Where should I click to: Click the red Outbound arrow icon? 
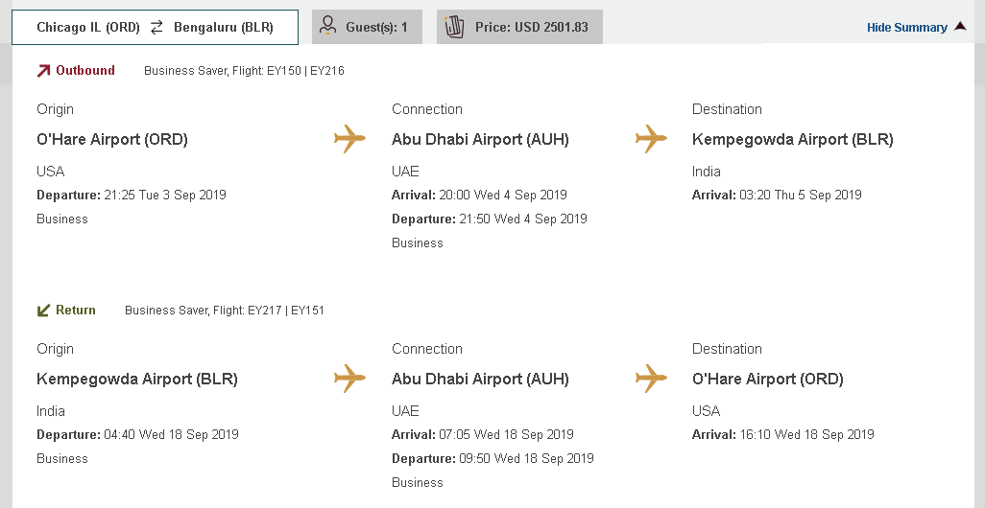pyautogui.click(x=43, y=71)
